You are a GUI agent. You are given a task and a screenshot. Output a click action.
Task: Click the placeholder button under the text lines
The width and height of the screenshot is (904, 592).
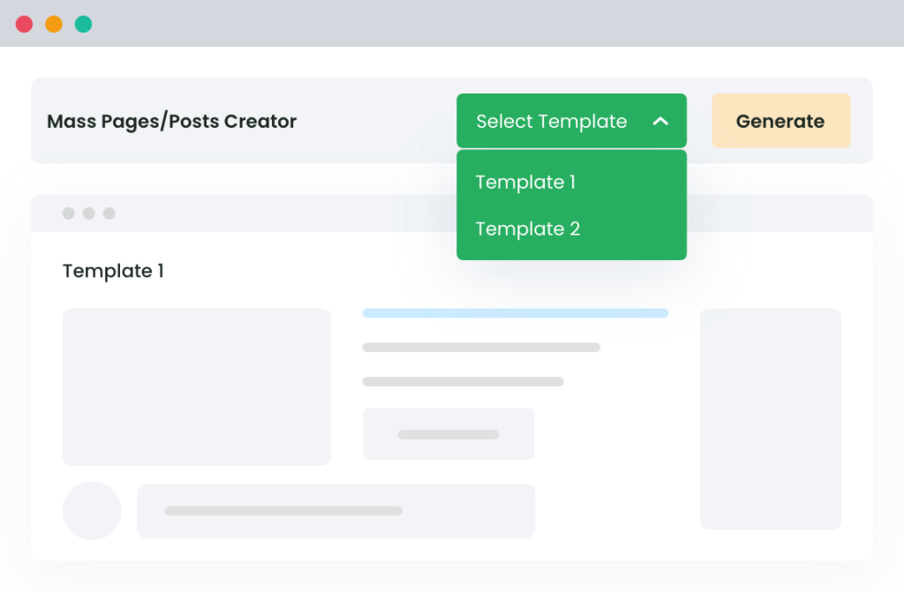(448, 434)
